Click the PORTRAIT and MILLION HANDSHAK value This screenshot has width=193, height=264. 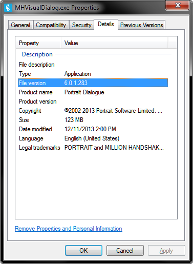coord(114,148)
